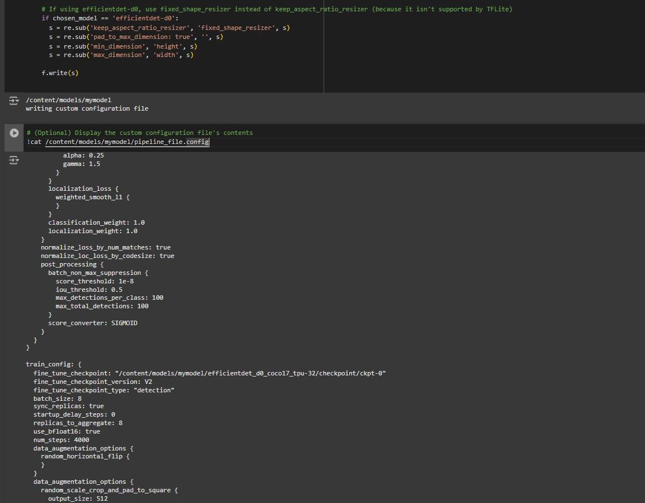The width and height of the screenshot is (645, 503).
Task: Toggle output icon beside /content/models/mymodel
Action: click(14, 100)
